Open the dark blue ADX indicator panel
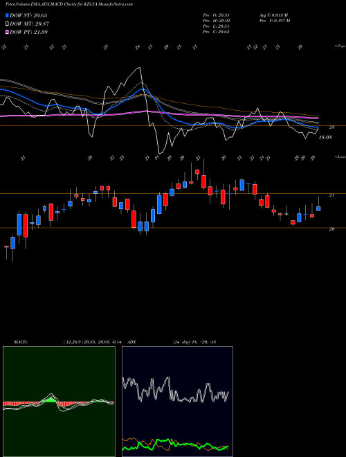 point(177,402)
